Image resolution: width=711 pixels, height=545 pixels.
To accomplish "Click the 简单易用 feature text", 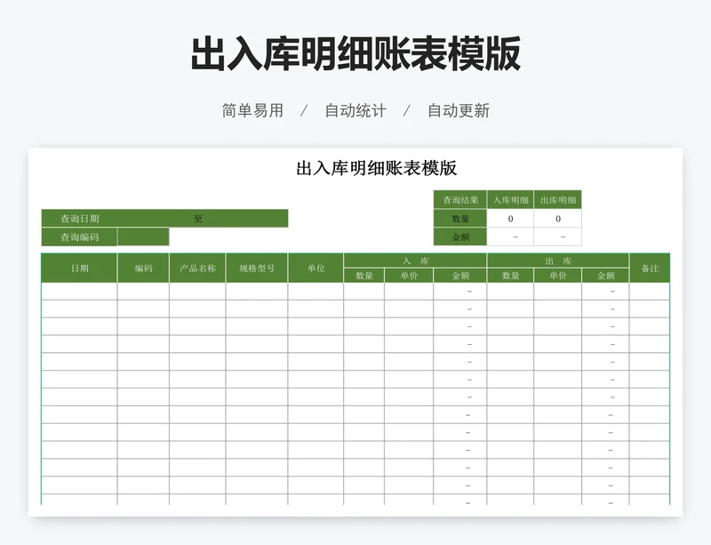I will 252,111.
